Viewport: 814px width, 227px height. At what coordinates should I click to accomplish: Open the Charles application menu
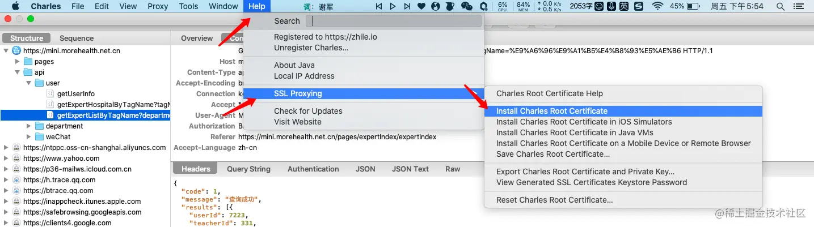point(46,6)
